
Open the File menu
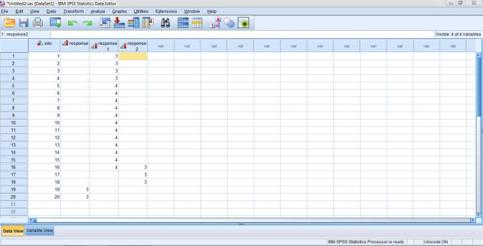coord(5,11)
